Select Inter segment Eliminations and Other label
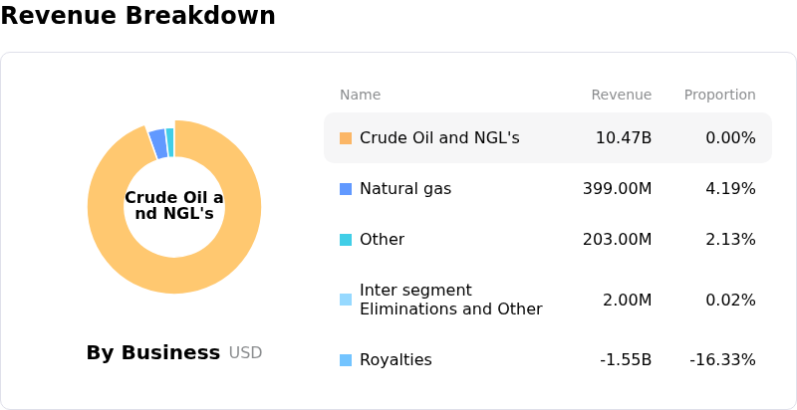This screenshot has height=410, width=797. click(x=450, y=300)
